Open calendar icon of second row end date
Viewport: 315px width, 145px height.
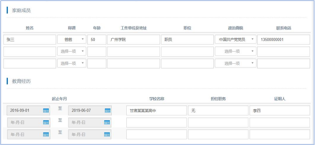(x=107, y=123)
